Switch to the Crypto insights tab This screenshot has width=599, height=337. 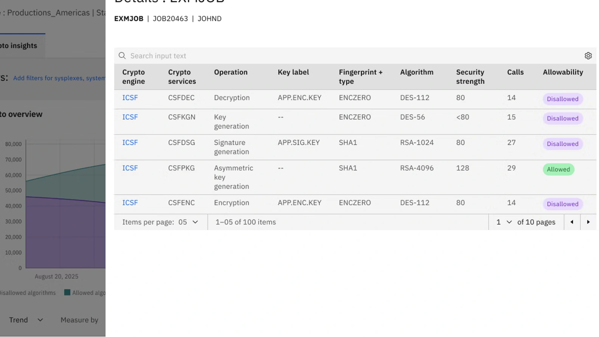[x=19, y=46]
